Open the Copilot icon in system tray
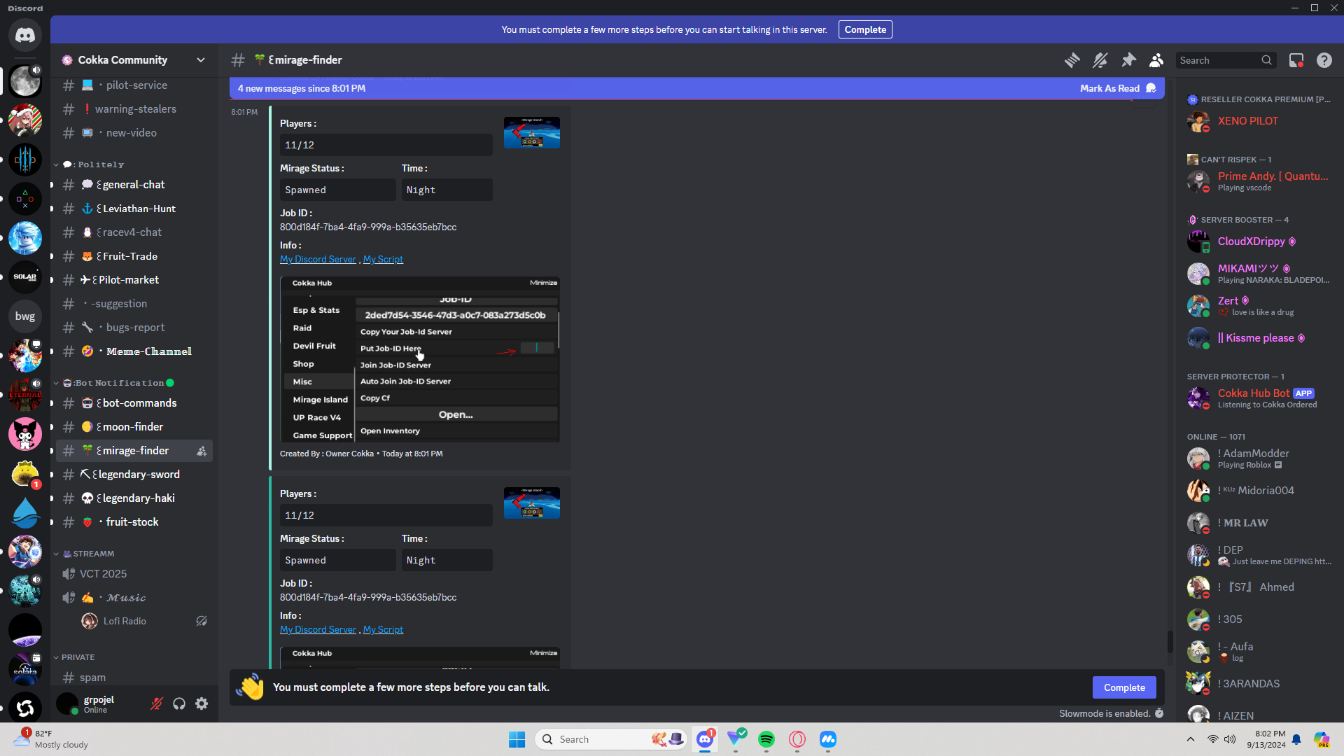The height and width of the screenshot is (756, 1344). tap(1322, 739)
